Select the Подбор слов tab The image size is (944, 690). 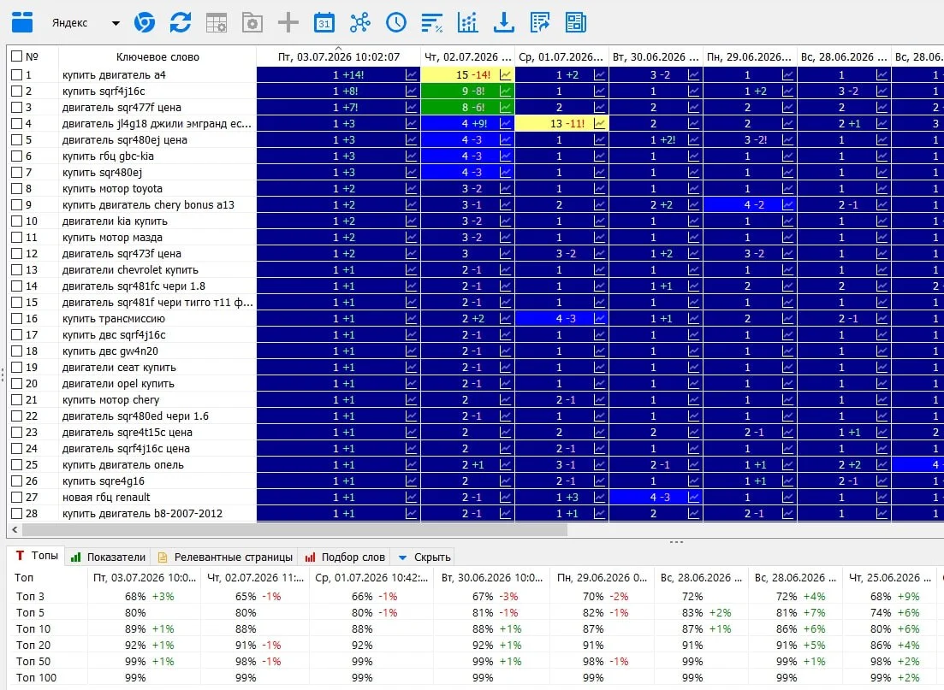click(346, 557)
